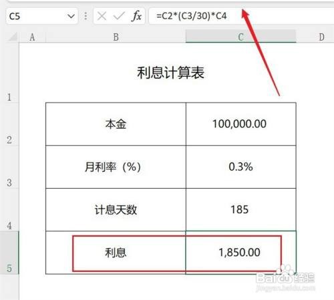The image size is (334, 300).
Task: Open Insert Function fx icon
Action: click(136, 16)
